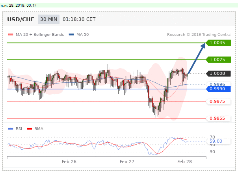Screen dimensions: 238x173
Task: Click the RSI legend label
Action: pos(19,129)
